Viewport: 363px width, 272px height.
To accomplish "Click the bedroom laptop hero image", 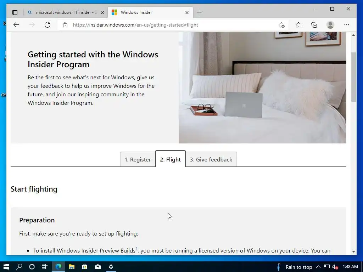I will [x=262, y=88].
